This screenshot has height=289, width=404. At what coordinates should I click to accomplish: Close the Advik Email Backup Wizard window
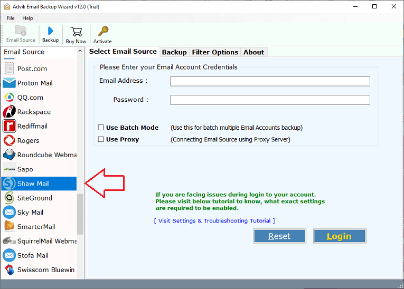click(x=393, y=6)
